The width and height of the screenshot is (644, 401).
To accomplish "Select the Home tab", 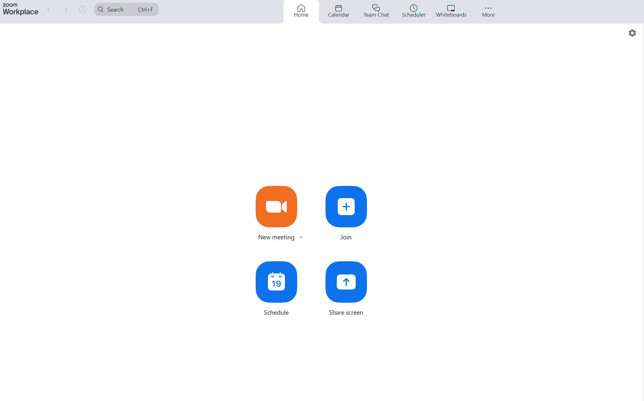I will [x=301, y=11].
